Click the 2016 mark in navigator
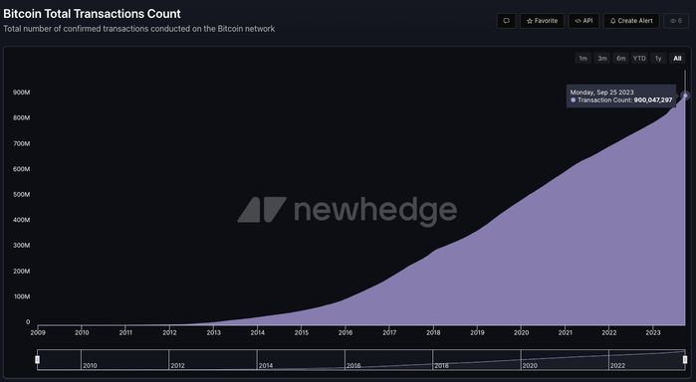The image size is (696, 382). point(353,365)
